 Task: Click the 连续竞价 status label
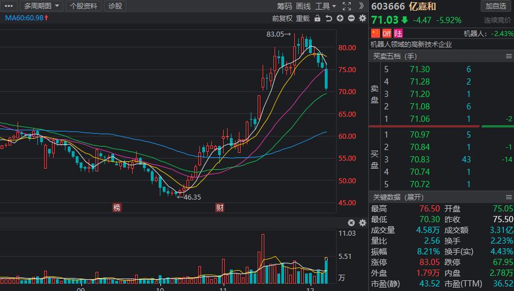(497, 20)
